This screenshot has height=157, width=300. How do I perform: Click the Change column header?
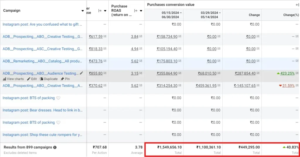point(254,15)
